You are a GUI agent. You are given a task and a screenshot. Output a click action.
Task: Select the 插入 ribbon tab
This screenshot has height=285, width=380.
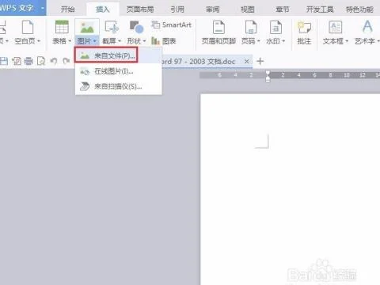point(102,9)
